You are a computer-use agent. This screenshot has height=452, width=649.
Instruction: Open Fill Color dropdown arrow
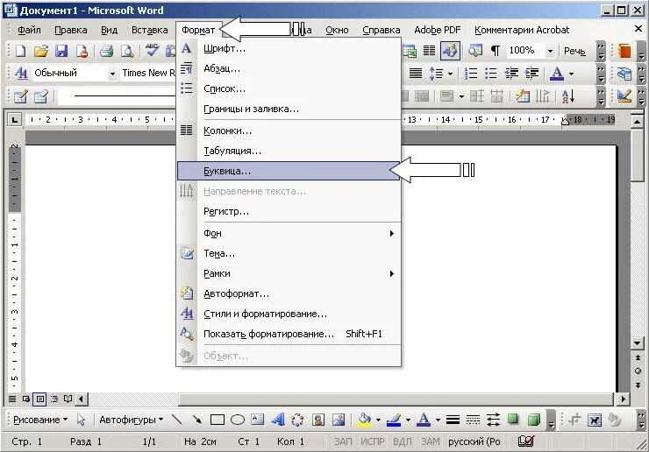click(x=378, y=420)
